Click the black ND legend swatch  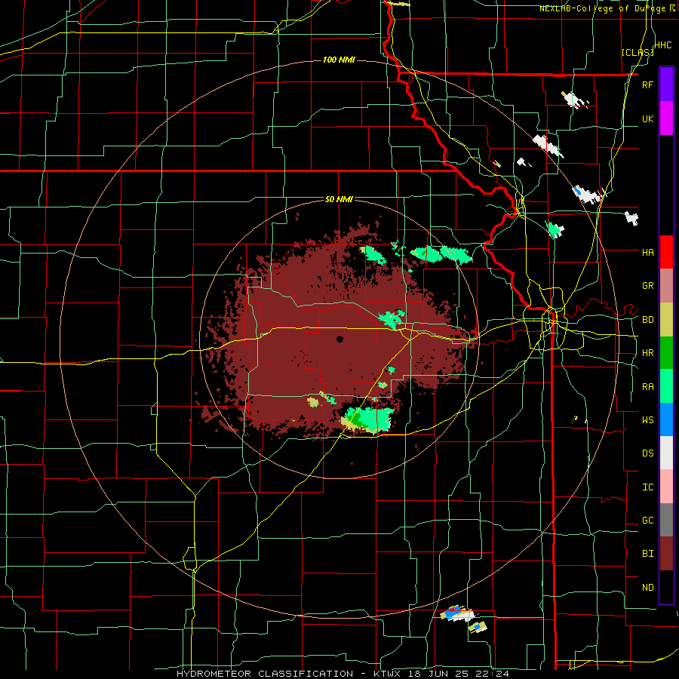click(666, 587)
